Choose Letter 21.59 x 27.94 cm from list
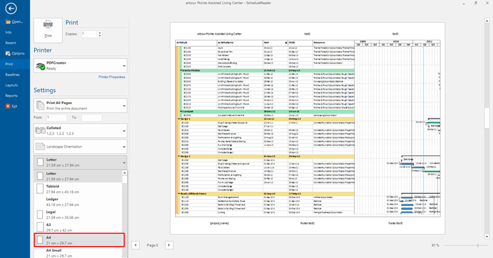 (78, 176)
